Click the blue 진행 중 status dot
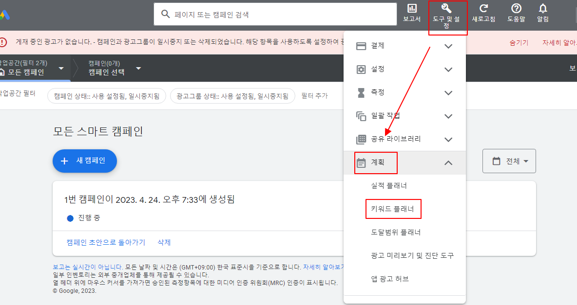This screenshot has width=577, height=305. pos(70,218)
